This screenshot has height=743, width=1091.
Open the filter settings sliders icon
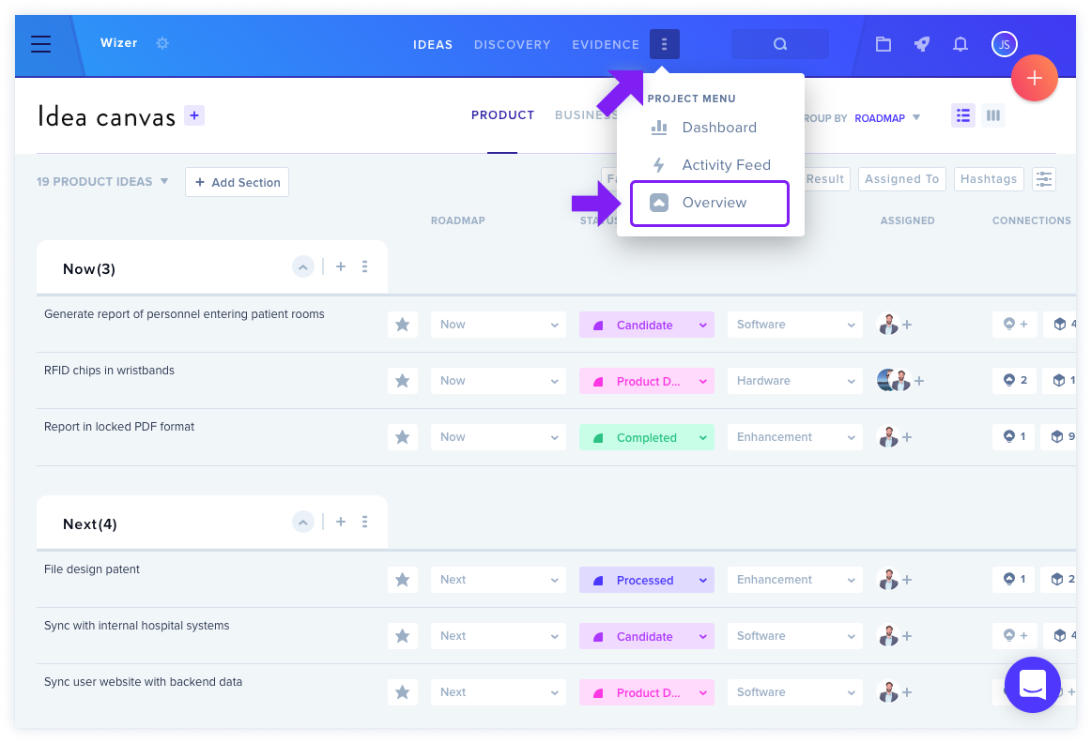click(1044, 179)
